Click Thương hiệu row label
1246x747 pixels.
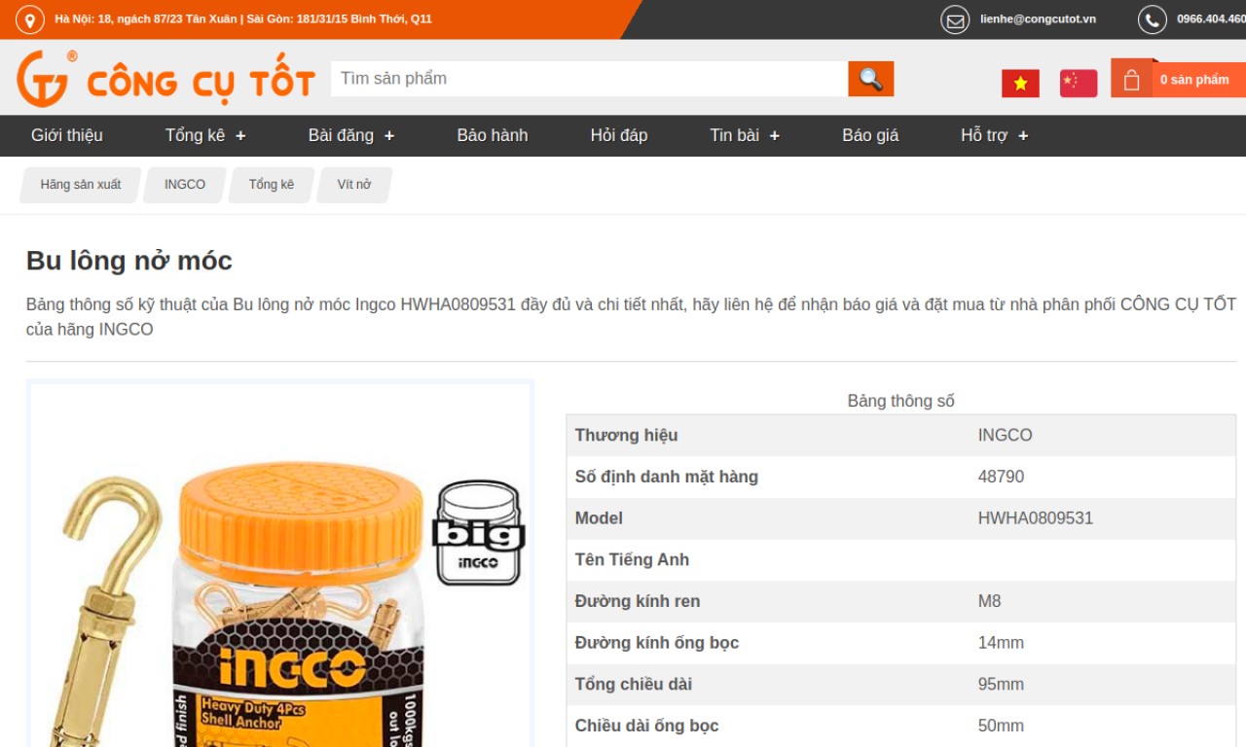[x=626, y=436]
